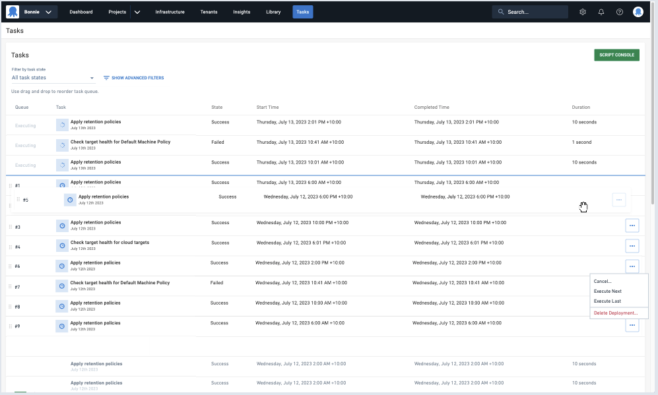
Task: Click the clock icon for task #3
Action: (62, 226)
